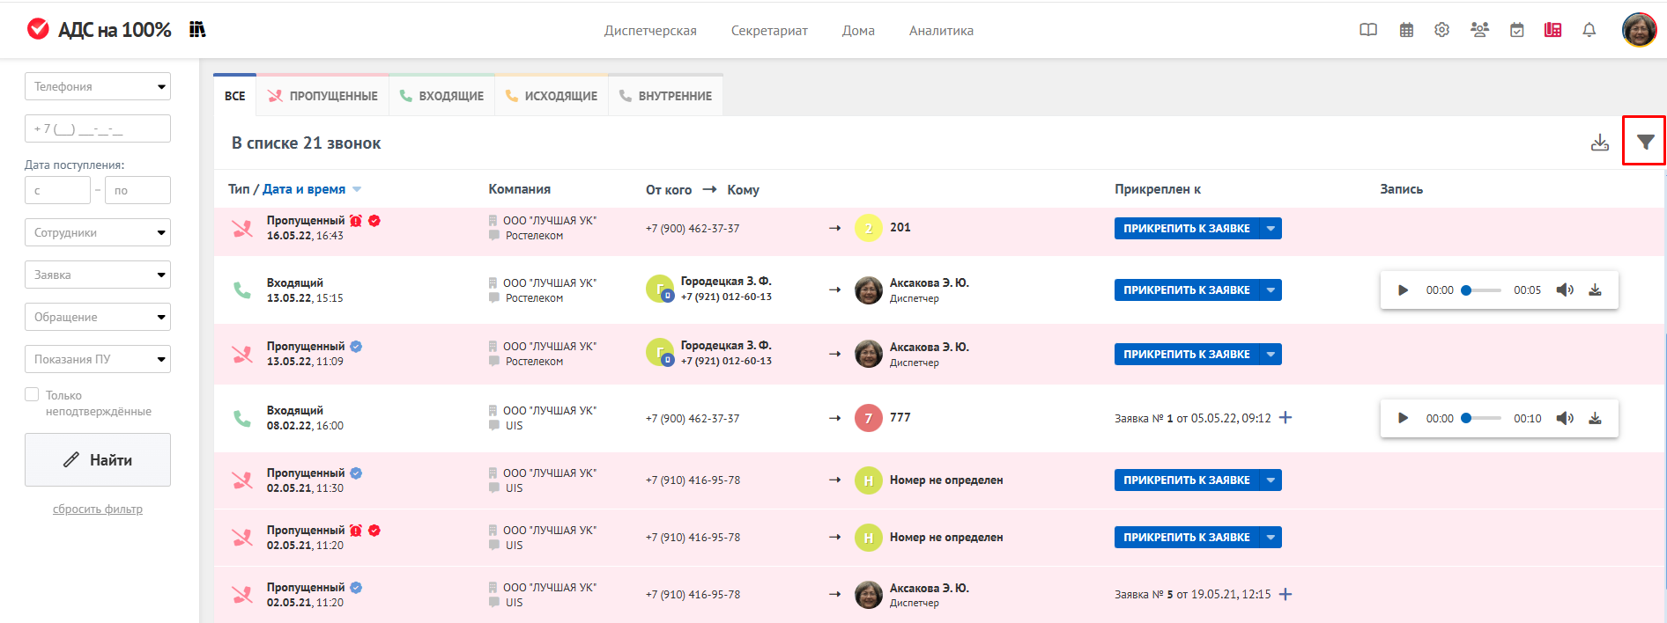Click the сбросить фильтр link
1667x623 pixels.
pos(98,509)
